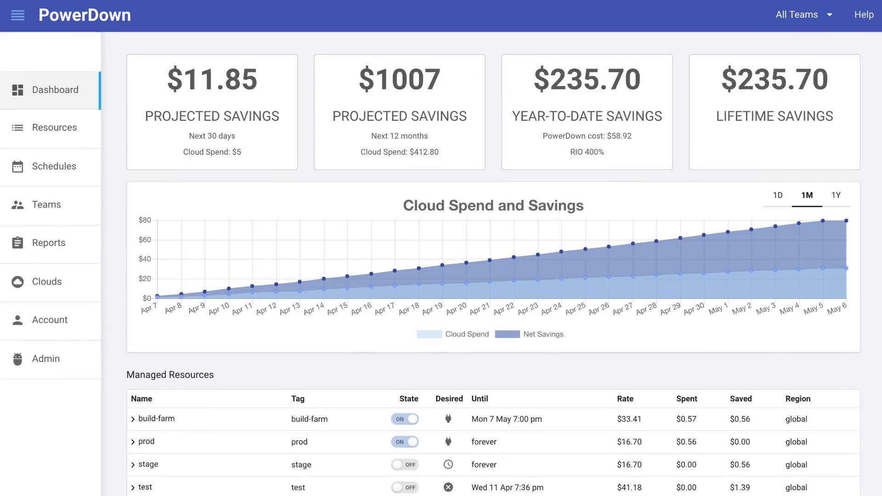Open the hamburger menu icon

click(17, 15)
